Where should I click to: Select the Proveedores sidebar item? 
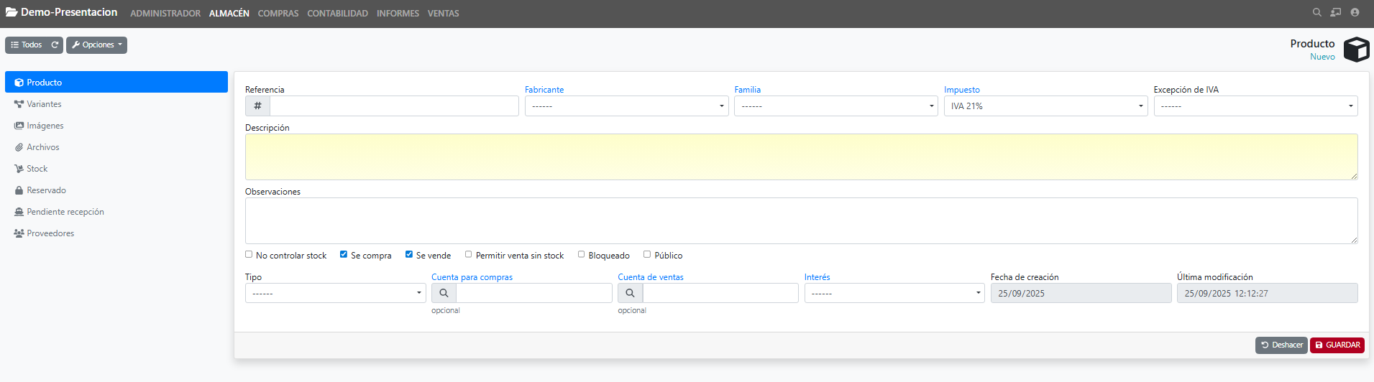coord(50,233)
